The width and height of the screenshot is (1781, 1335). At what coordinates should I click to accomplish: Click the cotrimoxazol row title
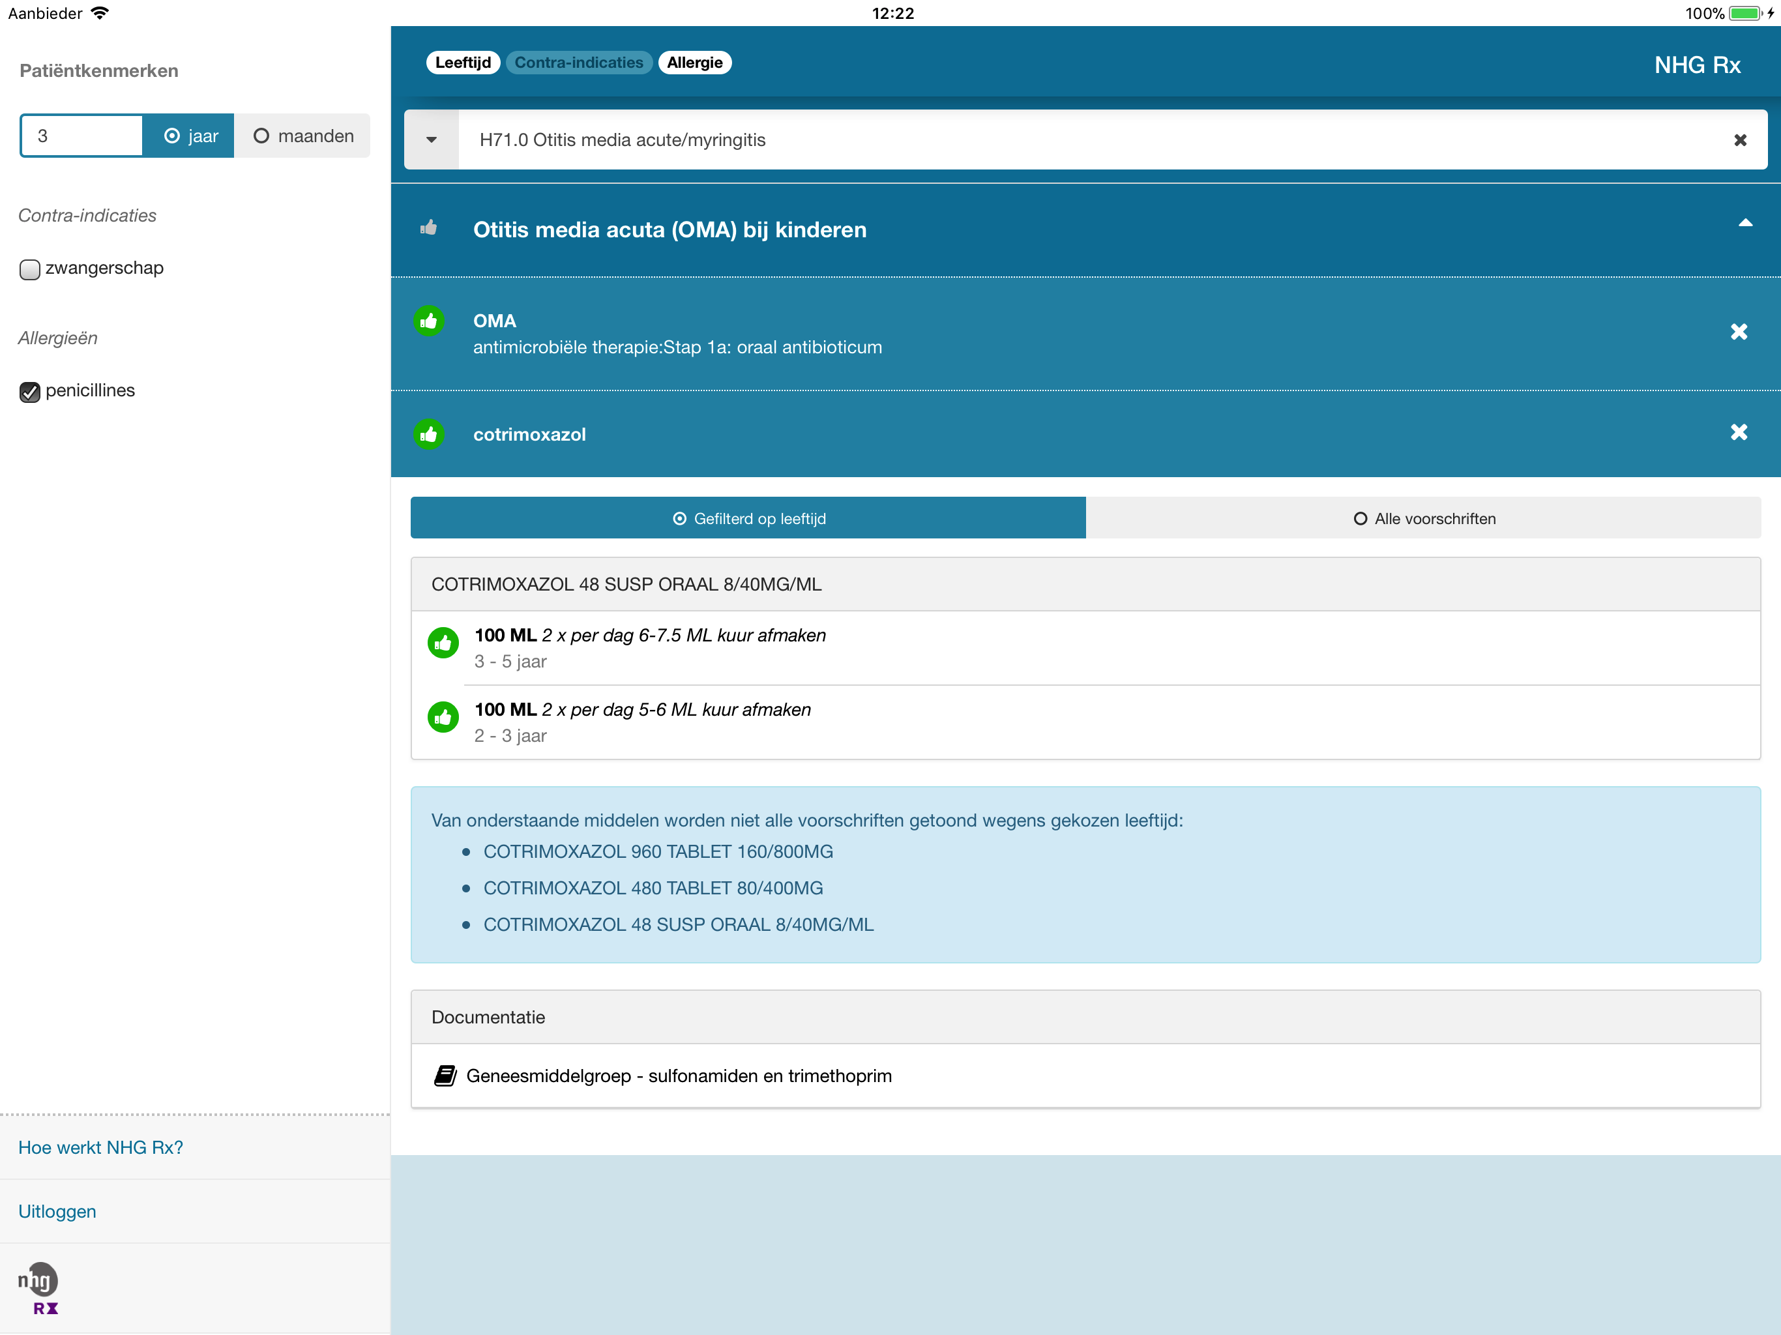(x=529, y=435)
